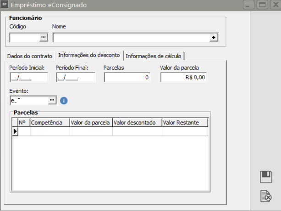Open the Informações de cálculo tab

(154, 56)
